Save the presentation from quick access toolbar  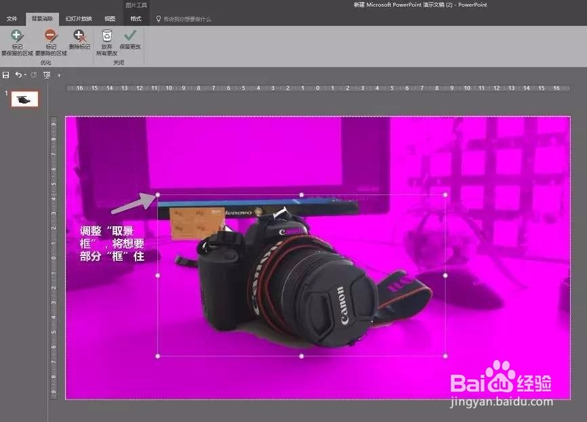point(5,75)
